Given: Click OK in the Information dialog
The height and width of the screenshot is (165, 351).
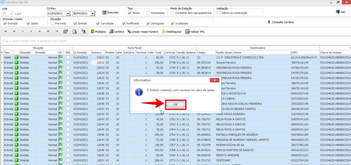Looking at the screenshot, I should point(175,105).
